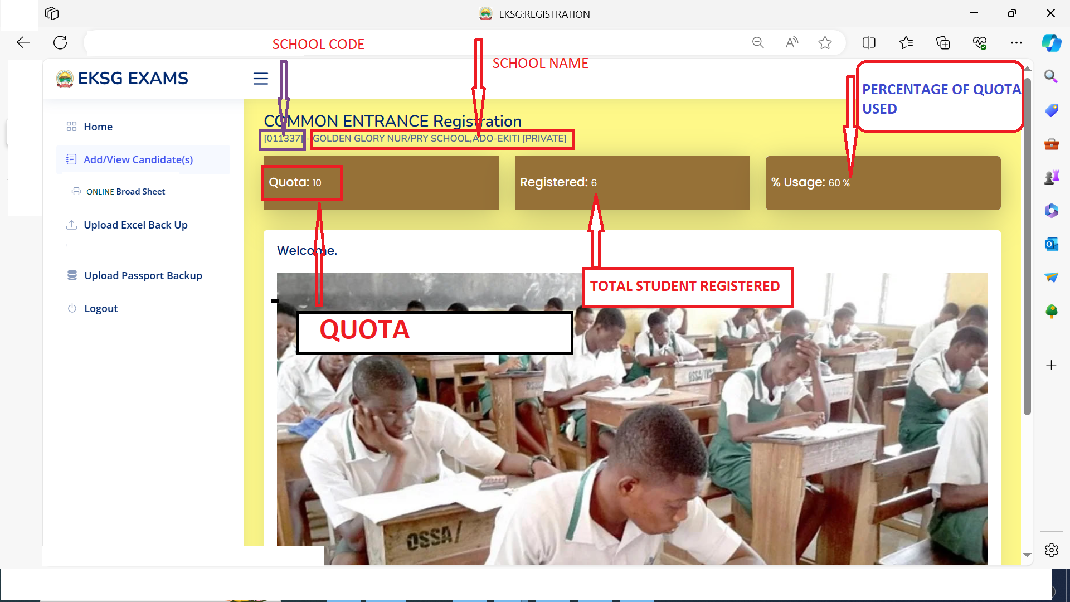Viewport: 1070px width, 602px height.
Task: Open the Favorites list icon
Action: tap(906, 42)
